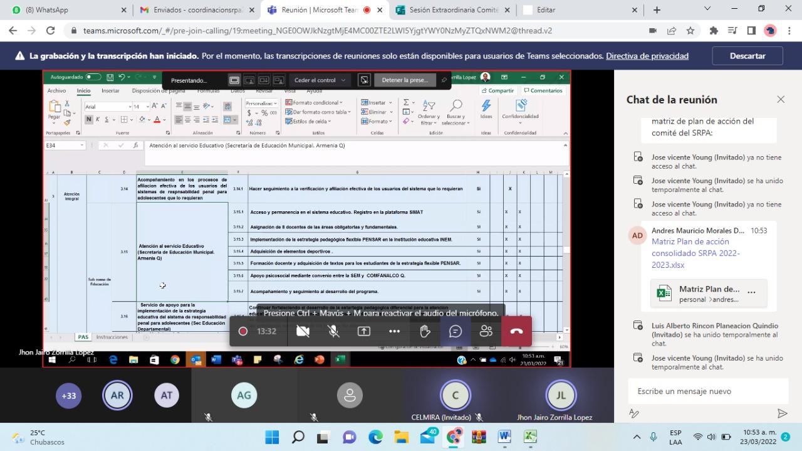Viewport: 802px width, 451px height.
Task: Click Compartir button in Excel
Action: (497, 91)
